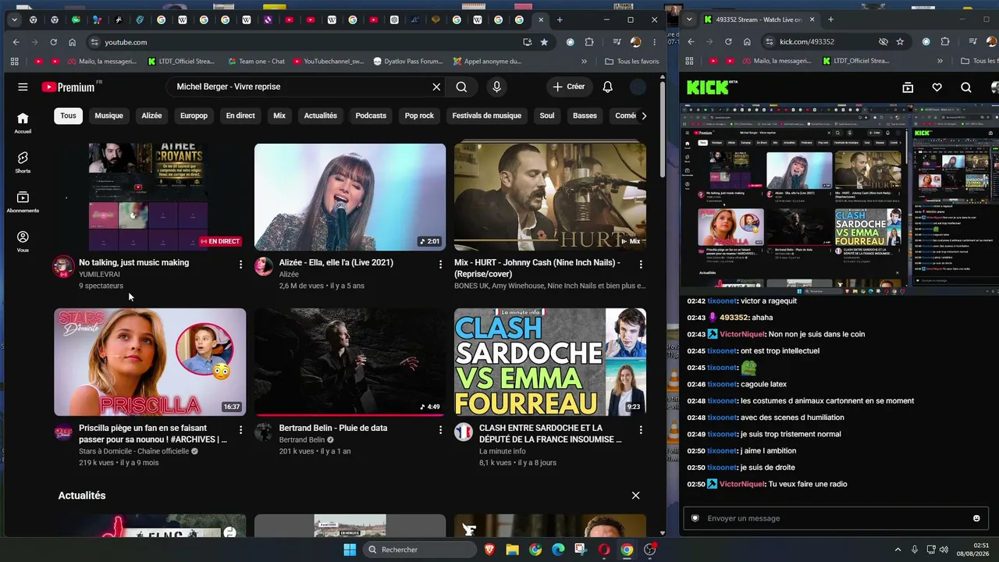Click the Windows taskbar Rechercher box

420,550
